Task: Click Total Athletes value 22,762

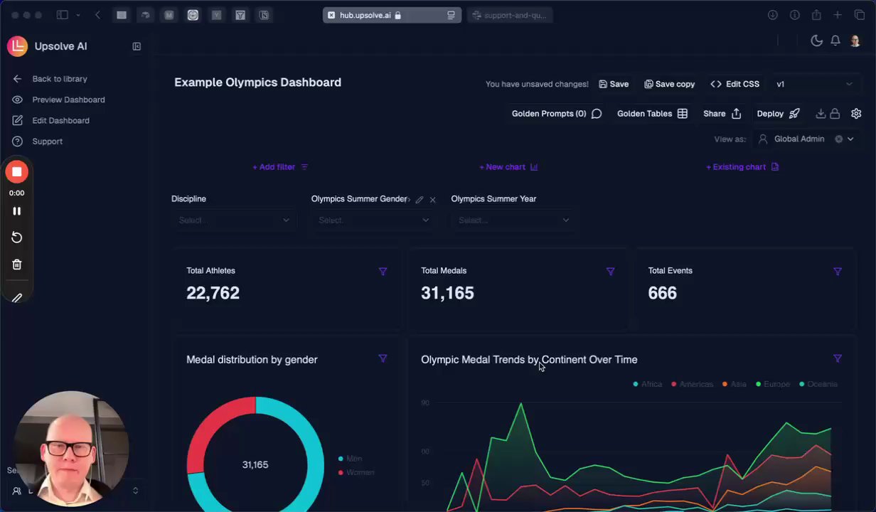Action: pyautogui.click(x=213, y=293)
